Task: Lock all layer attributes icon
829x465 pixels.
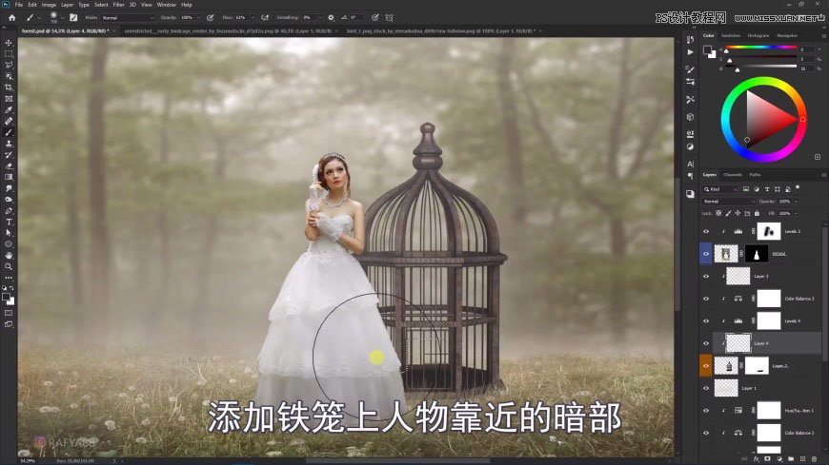Action: [757, 213]
